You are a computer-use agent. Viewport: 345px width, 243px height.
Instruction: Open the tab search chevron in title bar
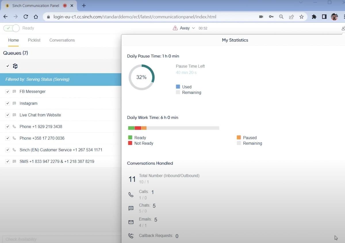(x=301, y=3)
